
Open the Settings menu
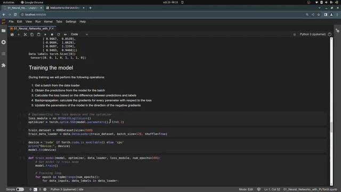click(x=71, y=21)
